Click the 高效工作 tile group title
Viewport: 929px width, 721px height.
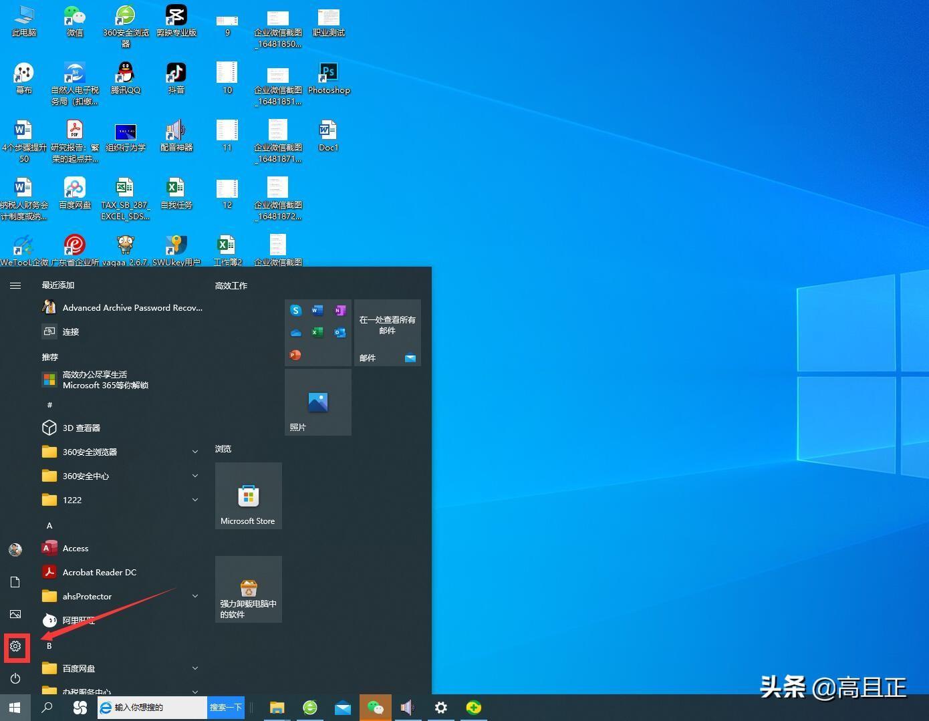(x=231, y=285)
